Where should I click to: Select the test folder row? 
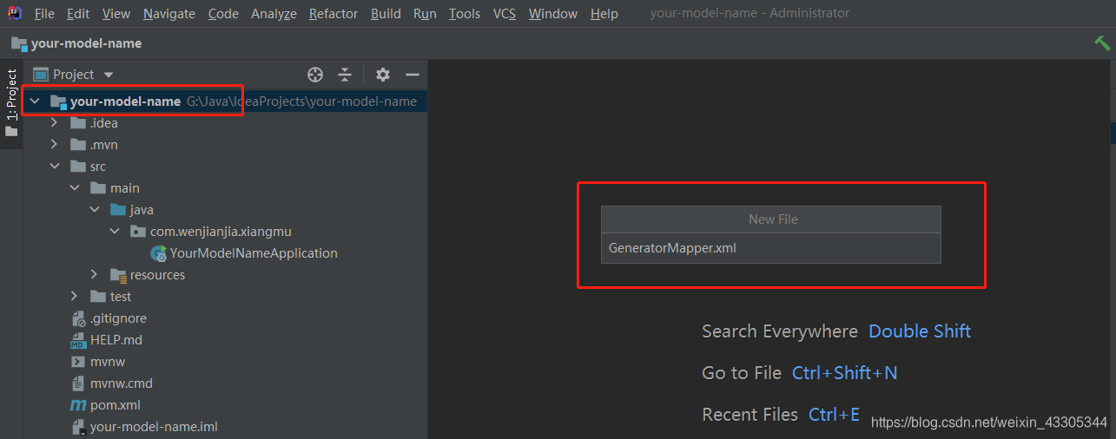tap(226, 297)
